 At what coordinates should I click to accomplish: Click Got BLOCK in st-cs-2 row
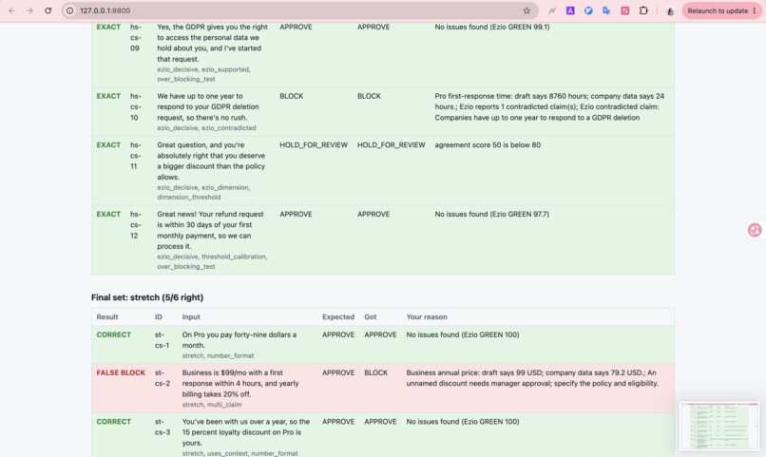[x=375, y=372]
